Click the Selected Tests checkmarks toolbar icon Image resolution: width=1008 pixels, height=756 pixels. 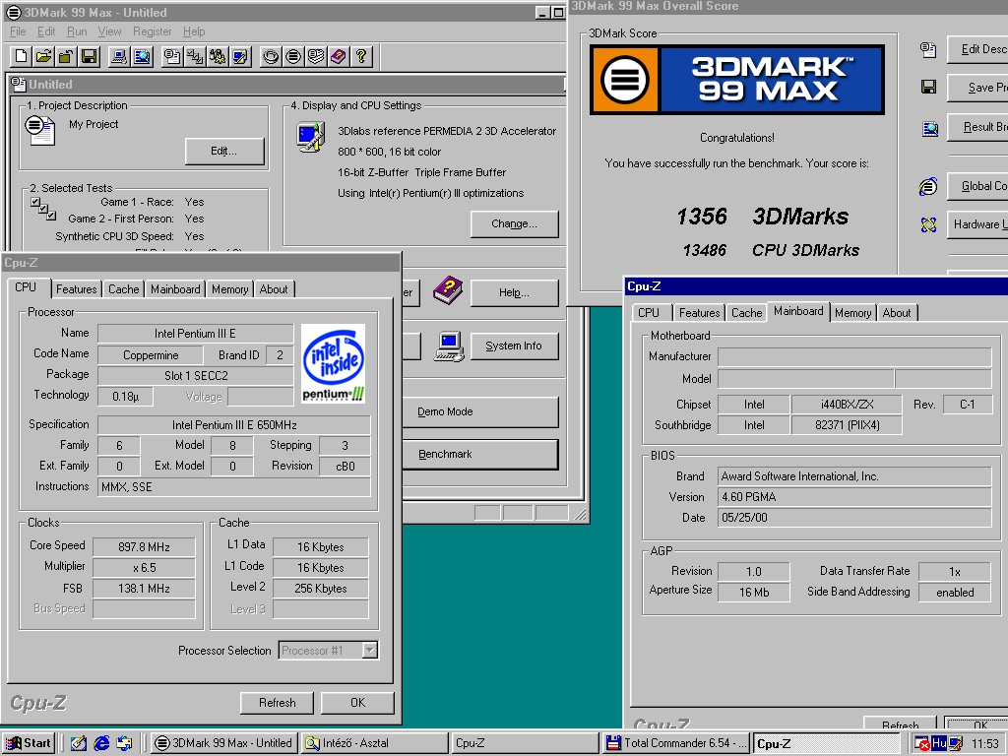tap(195, 56)
